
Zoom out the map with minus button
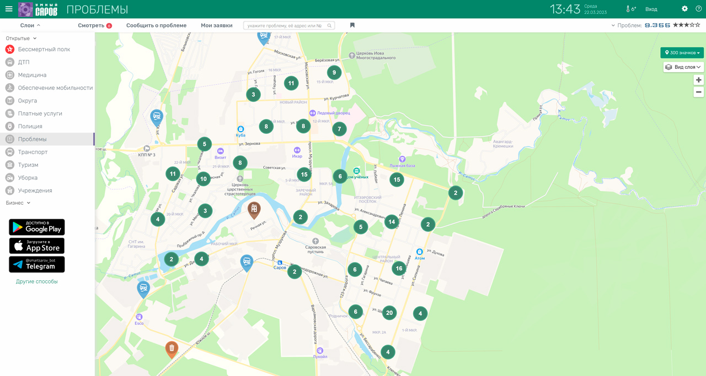coord(699,92)
